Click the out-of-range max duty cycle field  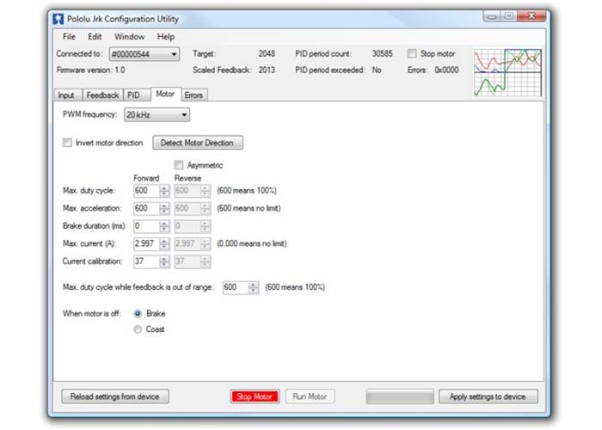pos(235,287)
